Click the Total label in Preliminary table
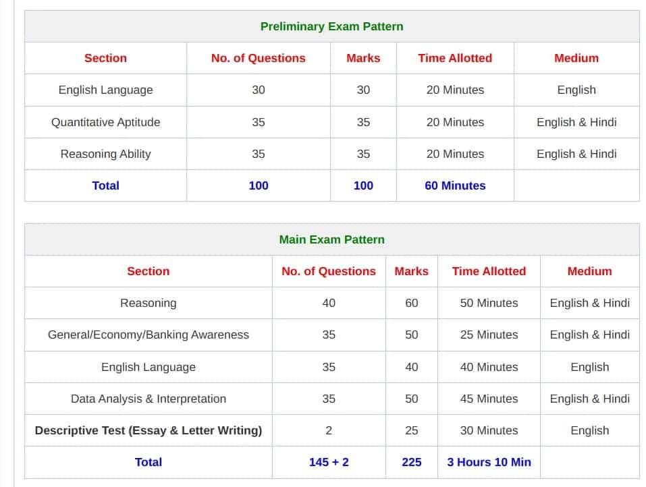 [106, 185]
